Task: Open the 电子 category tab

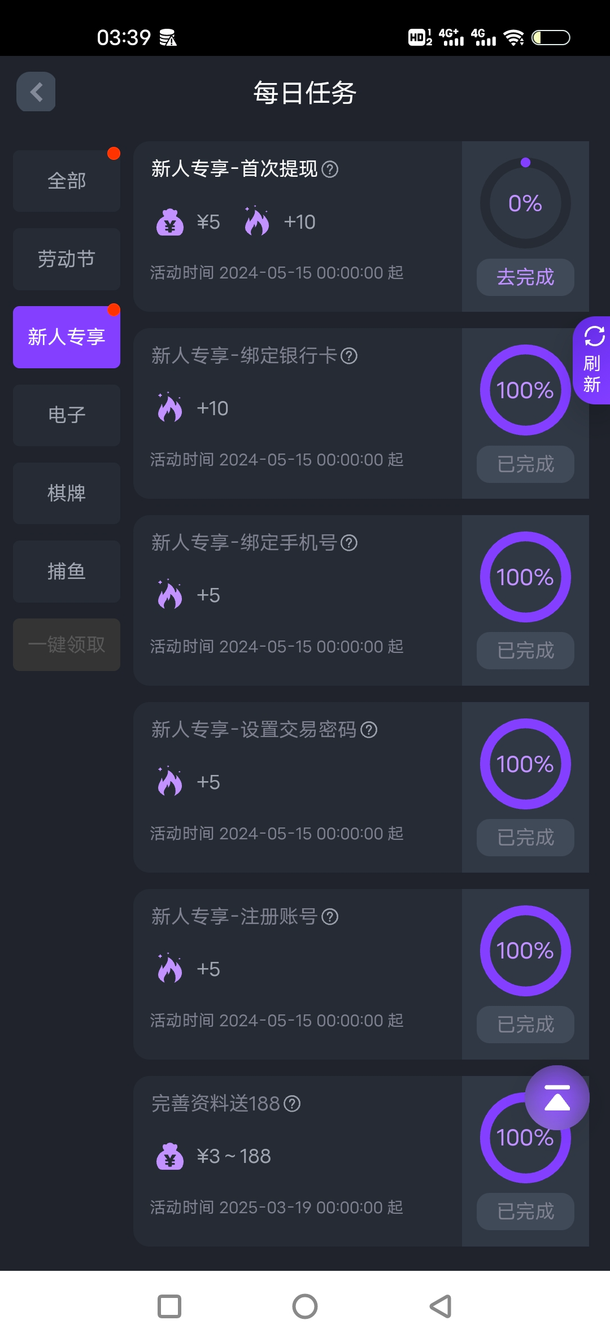Action: coord(67,415)
